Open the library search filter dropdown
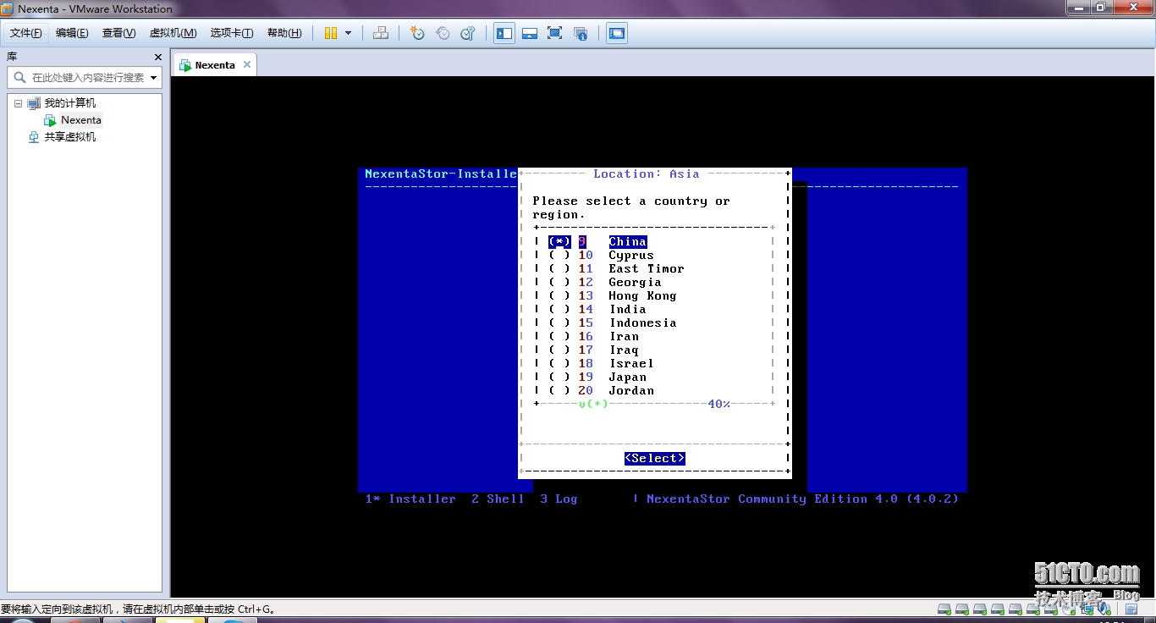The height and width of the screenshot is (623, 1156). 153,77
